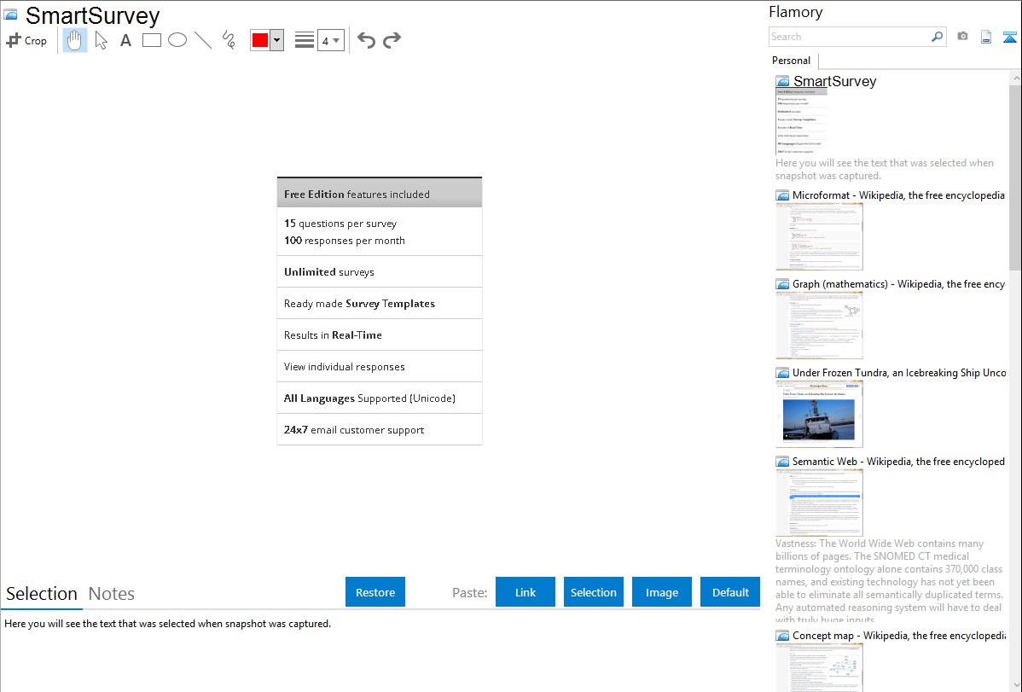
Task: Click the Image paste button
Action: pyautogui.click(x=661, y=592)
